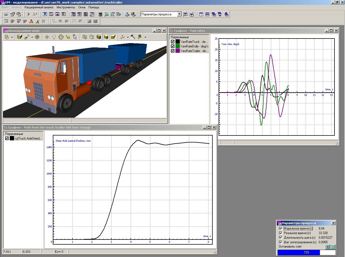The width and height of the screenshot is (345, 257).
Task: Click the wireframe cube display icon
Action: tap(85, 37)
